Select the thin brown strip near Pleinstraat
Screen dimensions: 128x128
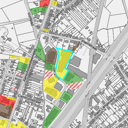pos(76,47)
